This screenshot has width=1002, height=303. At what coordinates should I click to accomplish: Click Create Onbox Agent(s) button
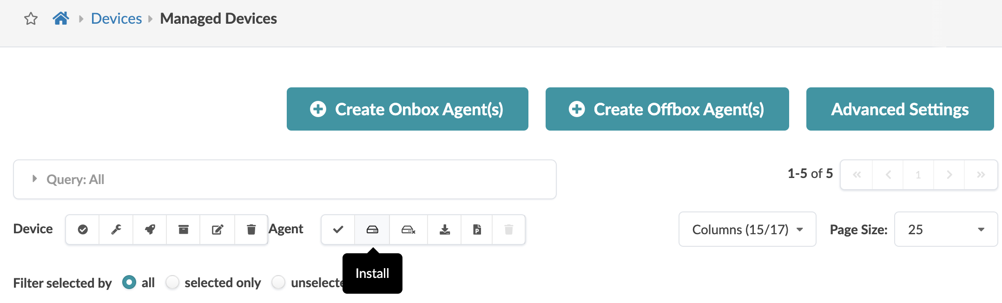pyautogui.click(x=407, y=109)
